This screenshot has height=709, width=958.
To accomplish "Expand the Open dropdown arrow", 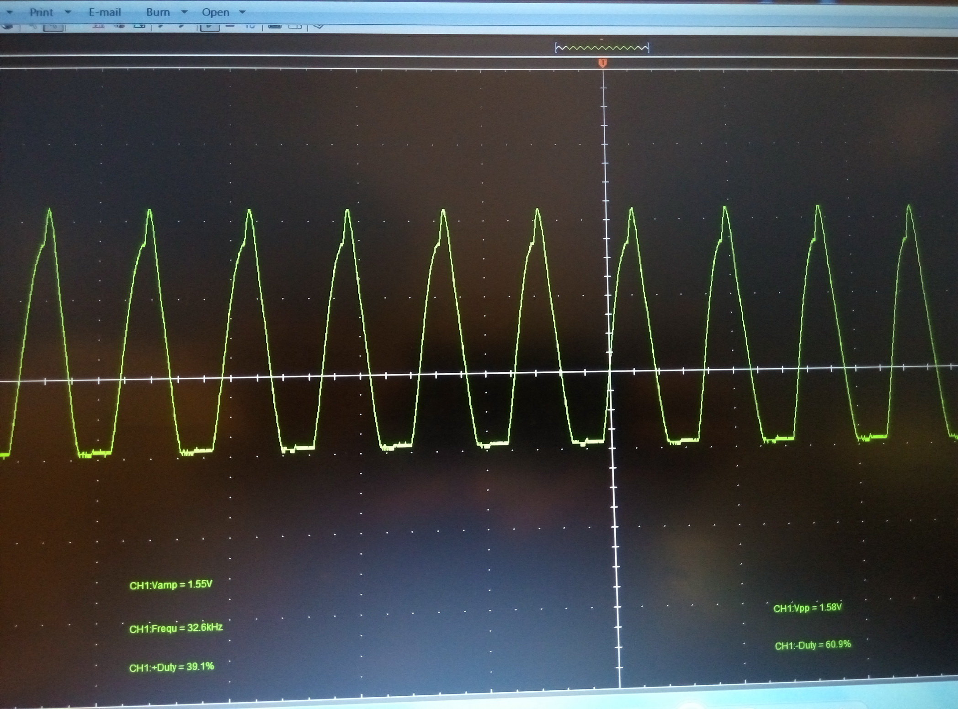I will [x=243, y=12].
